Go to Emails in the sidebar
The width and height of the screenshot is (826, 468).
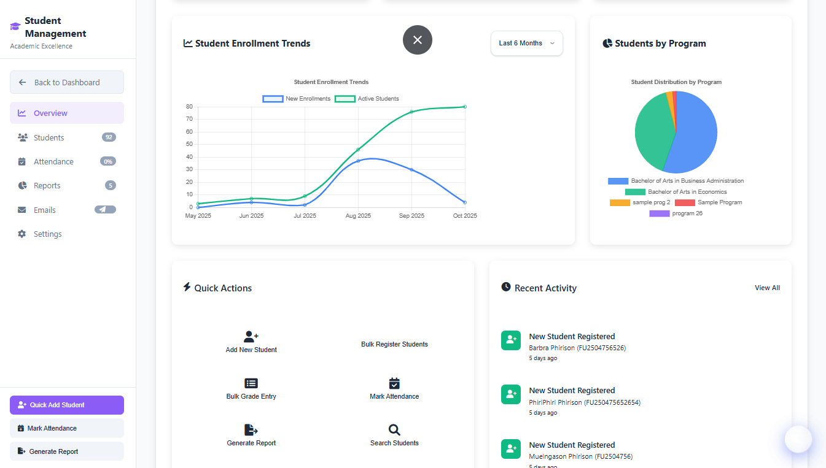pyautogui.click(x=45, y=210)
